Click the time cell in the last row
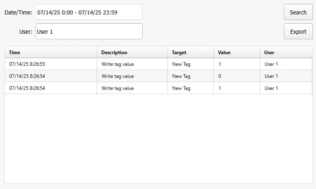 click(x=27, y=88)
